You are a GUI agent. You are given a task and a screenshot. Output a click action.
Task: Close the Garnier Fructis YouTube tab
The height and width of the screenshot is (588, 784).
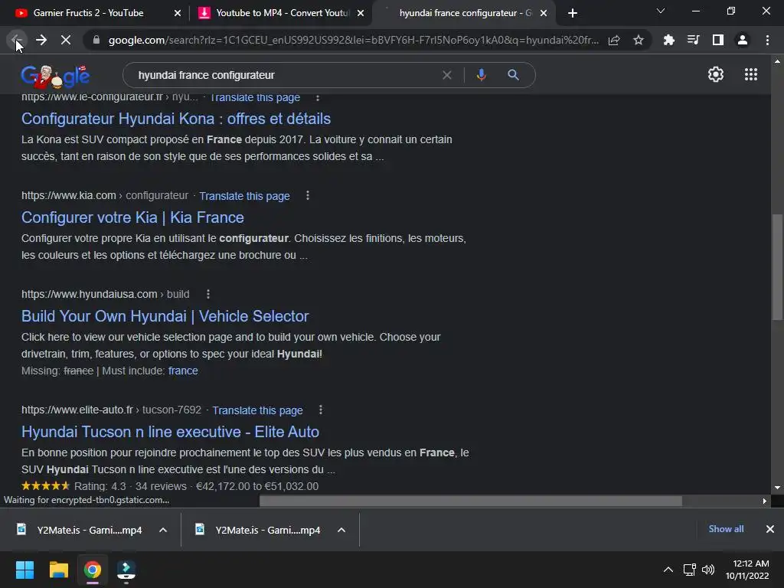click(x=178, y=13)
